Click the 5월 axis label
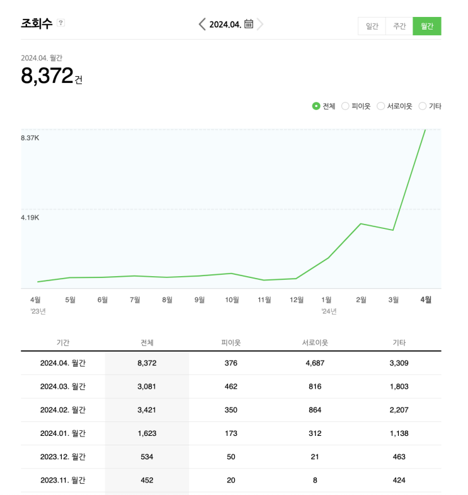This screenshot has height=495, width=468. click(x=70, y=299)
